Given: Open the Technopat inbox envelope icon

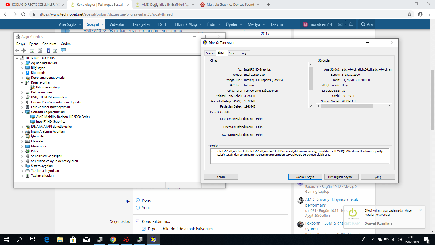Looking at the screenshot, I should (340, 24).
